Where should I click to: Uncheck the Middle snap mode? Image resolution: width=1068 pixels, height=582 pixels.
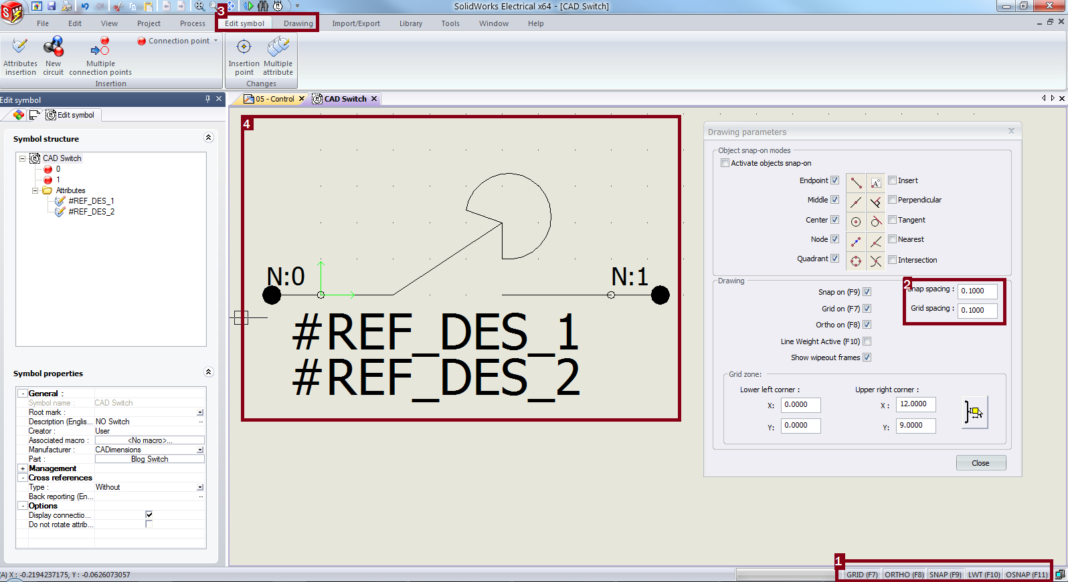[834, 200]
